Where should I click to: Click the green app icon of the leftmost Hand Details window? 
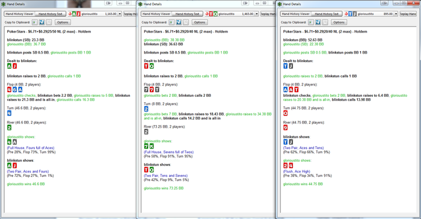click(4, 4)
